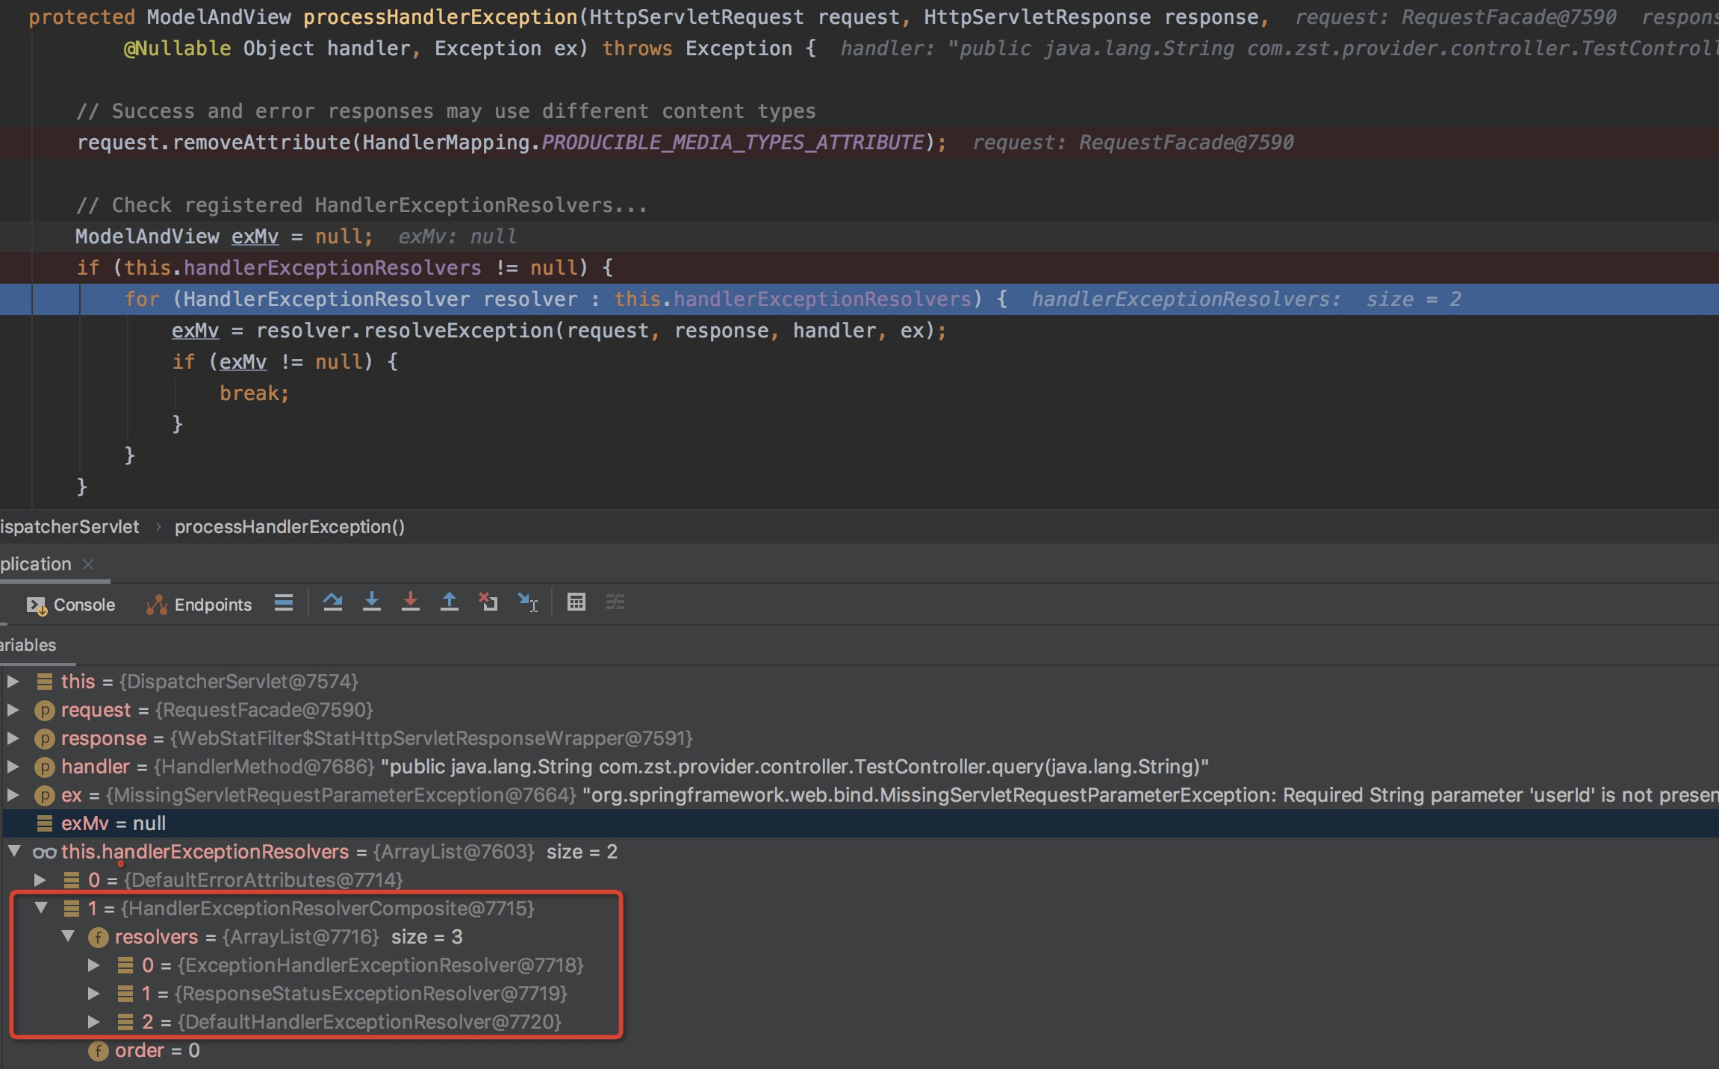The height and width of the screenshot is (1069, 1719).
Task: Close the application debug tab
Action: pyautogui.click(x=88, y=564)
